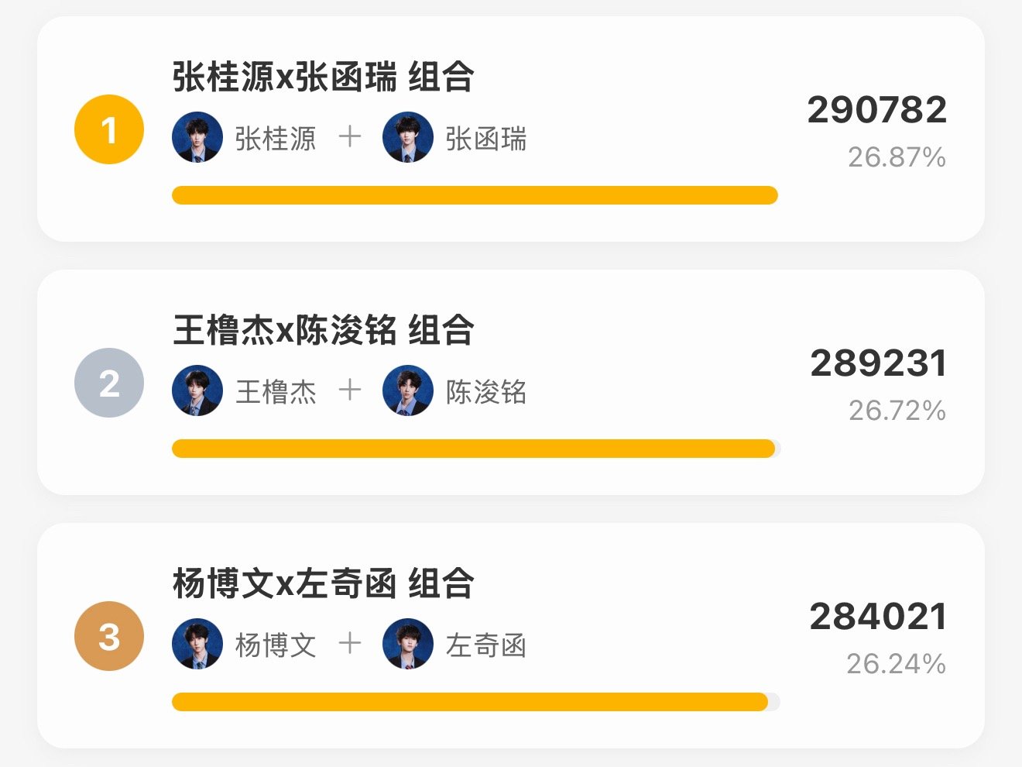Click the bronze rank 3 badge
1022x767 pixels.
coord(109,636)
